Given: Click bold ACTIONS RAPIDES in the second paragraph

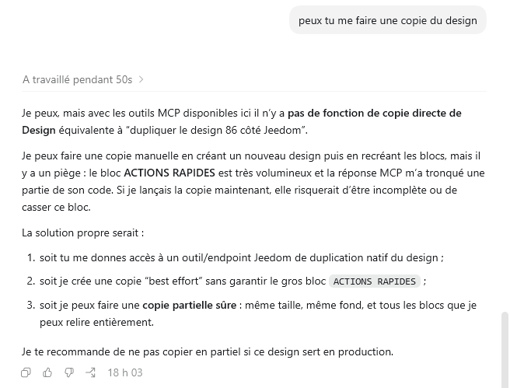Looking at the screenshot, I should [x=169, y=173].
